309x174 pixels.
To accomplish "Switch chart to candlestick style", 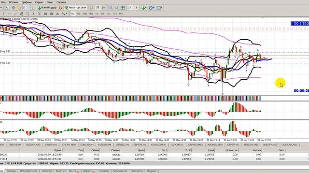I will click(x=98, y=8).
